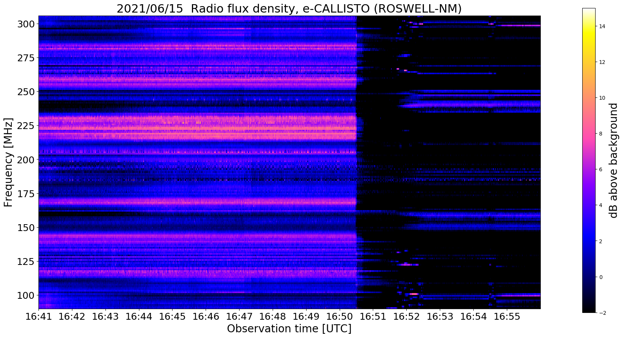Click the 'dB above background' colorbar label

click(x=613, y=161)
